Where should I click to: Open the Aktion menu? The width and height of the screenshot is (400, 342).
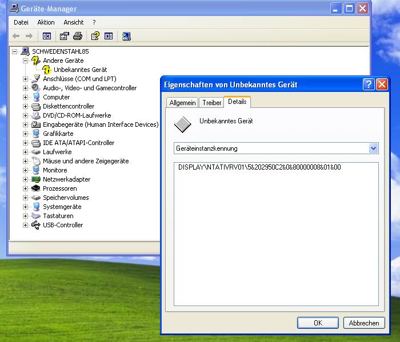tap(46, 22)
